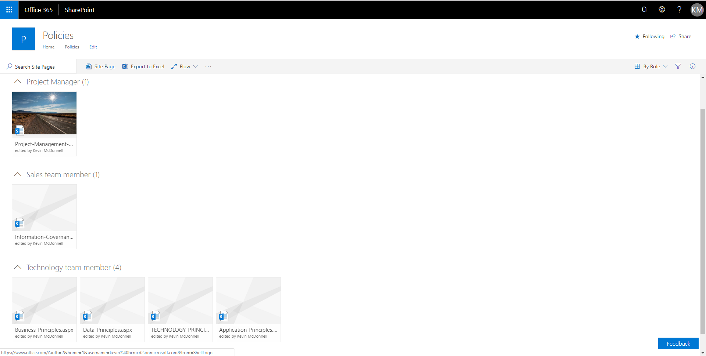706x356 pixels.
Task: Toggle the Following star for this site
Action: (x=649, y=36)
